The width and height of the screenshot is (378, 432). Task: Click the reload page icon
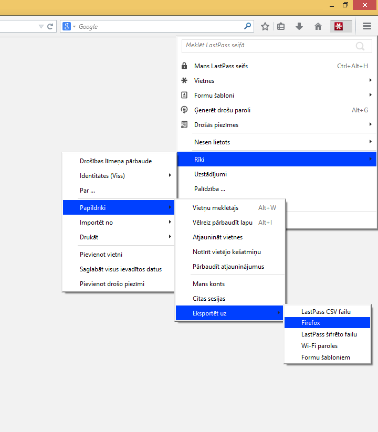(x=50, y=26)
